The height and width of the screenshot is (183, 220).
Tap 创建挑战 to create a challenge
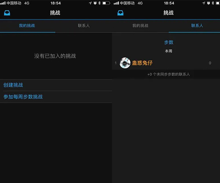coord(13,85)
